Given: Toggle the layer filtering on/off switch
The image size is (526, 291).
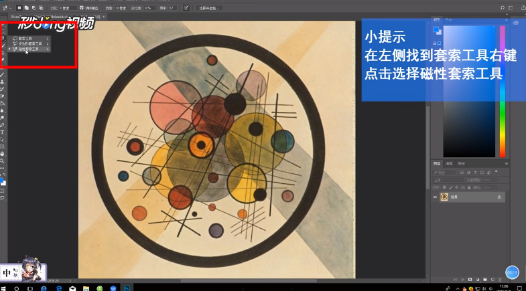Looking at the screenshot, I should coord(496,172).
